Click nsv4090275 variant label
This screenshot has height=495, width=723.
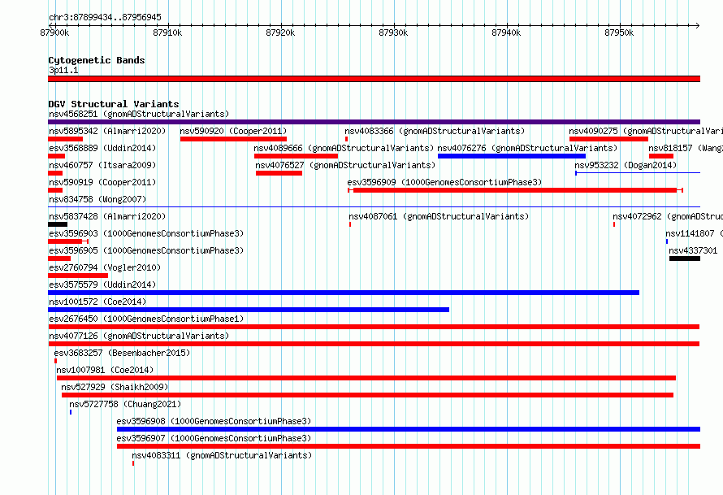point(646,131)
